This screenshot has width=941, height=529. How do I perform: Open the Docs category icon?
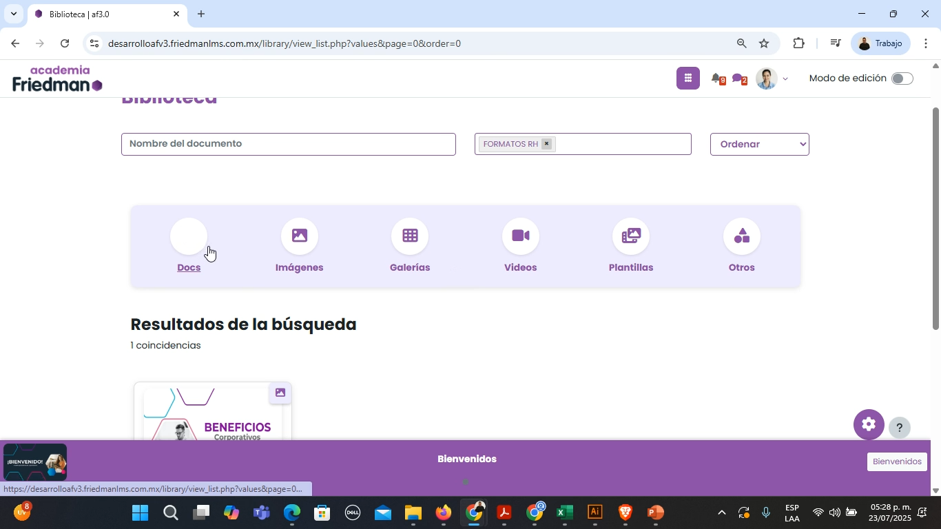(189, 236)
